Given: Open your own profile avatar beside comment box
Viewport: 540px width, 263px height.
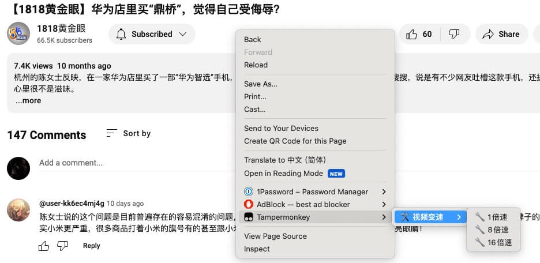Looking at the screenshot, I should pos(18,168).
